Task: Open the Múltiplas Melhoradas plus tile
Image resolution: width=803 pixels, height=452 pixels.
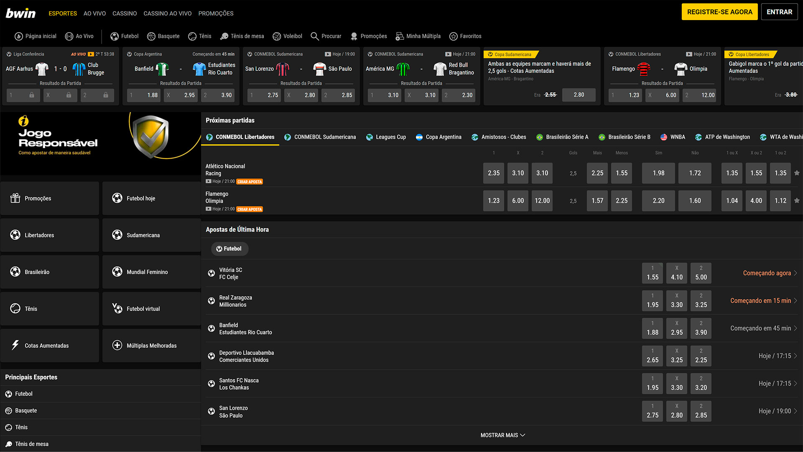Action: [151, 346]
